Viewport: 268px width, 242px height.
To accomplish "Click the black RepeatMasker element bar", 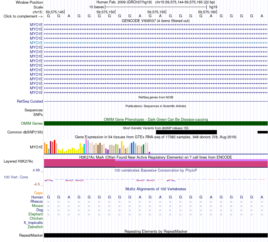I will pos(156,235).
